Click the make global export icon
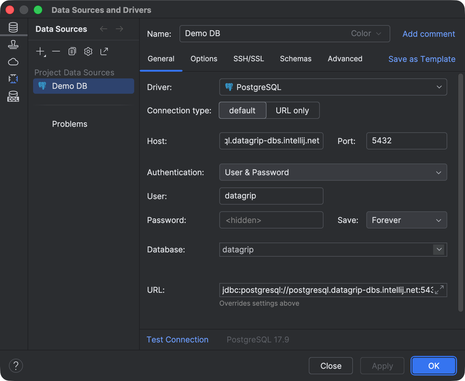Screen dimensions: 465x381 click(104, 51)
